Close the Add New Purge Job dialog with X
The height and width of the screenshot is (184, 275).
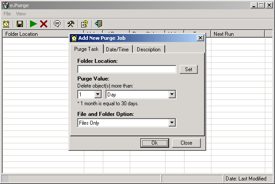coord(200,38)
